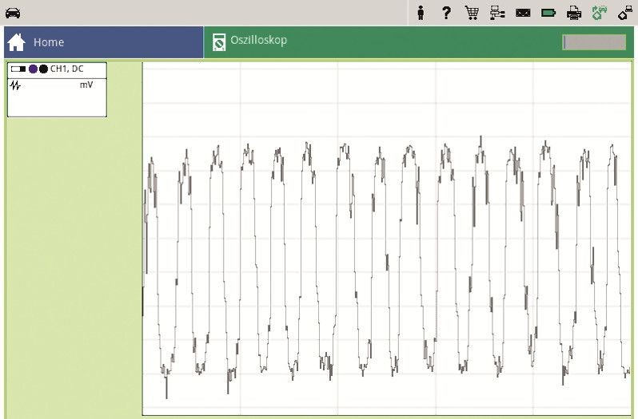Screen dimensions: 638x419
Task: Click the network connection diagram icon
Action: coord(497,13)
